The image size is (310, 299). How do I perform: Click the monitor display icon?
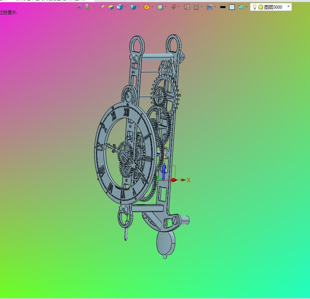[x=209, y=7]
